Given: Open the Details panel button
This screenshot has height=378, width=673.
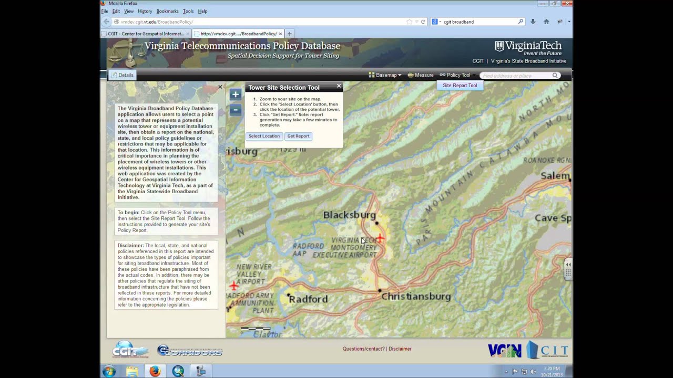Looking at the screenshot, I should (123, 75).
